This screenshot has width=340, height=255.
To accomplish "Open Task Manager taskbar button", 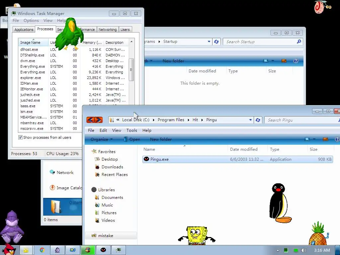I will click(119, 250).
